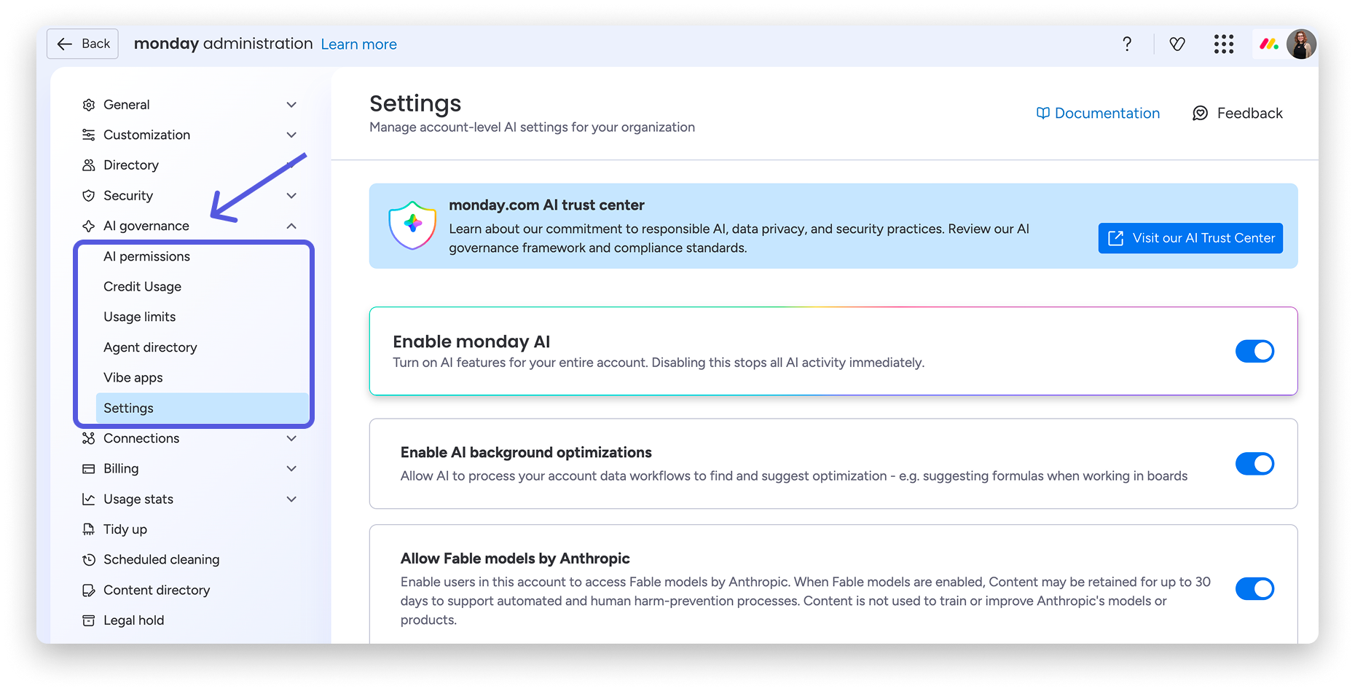
Task: Open the nine-dot apps grid
Action: point(1224,44)
